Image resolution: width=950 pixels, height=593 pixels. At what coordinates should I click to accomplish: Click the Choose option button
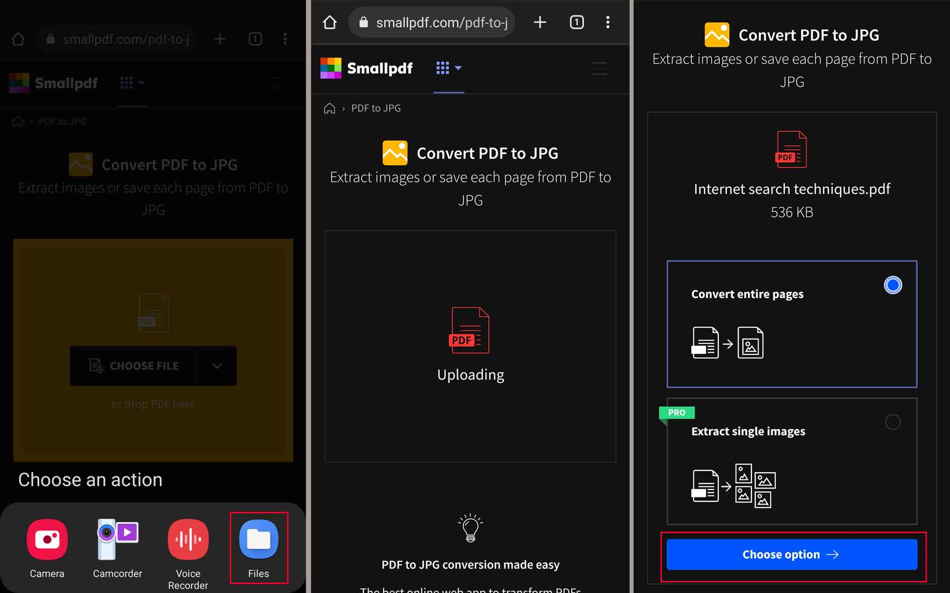(x=791, y=554)
